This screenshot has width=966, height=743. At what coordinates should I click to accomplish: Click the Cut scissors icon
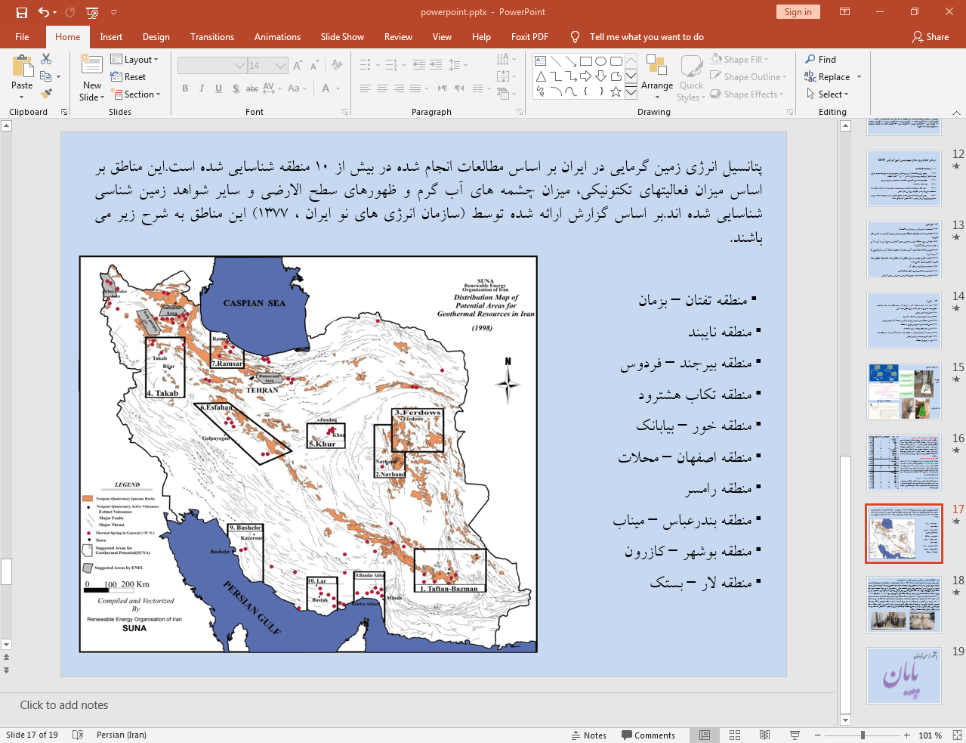46,59
